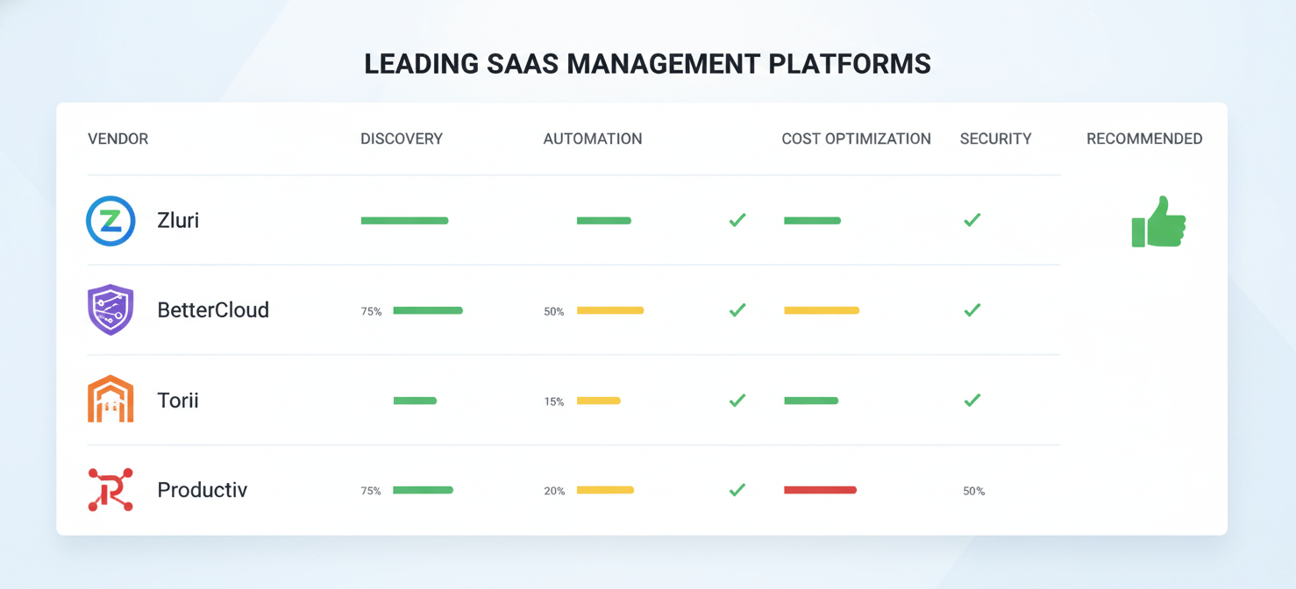Click Torii's 15% Automation value
Image resolution: width=1296 pixels, height=589 pixels.
coord(554,401)
